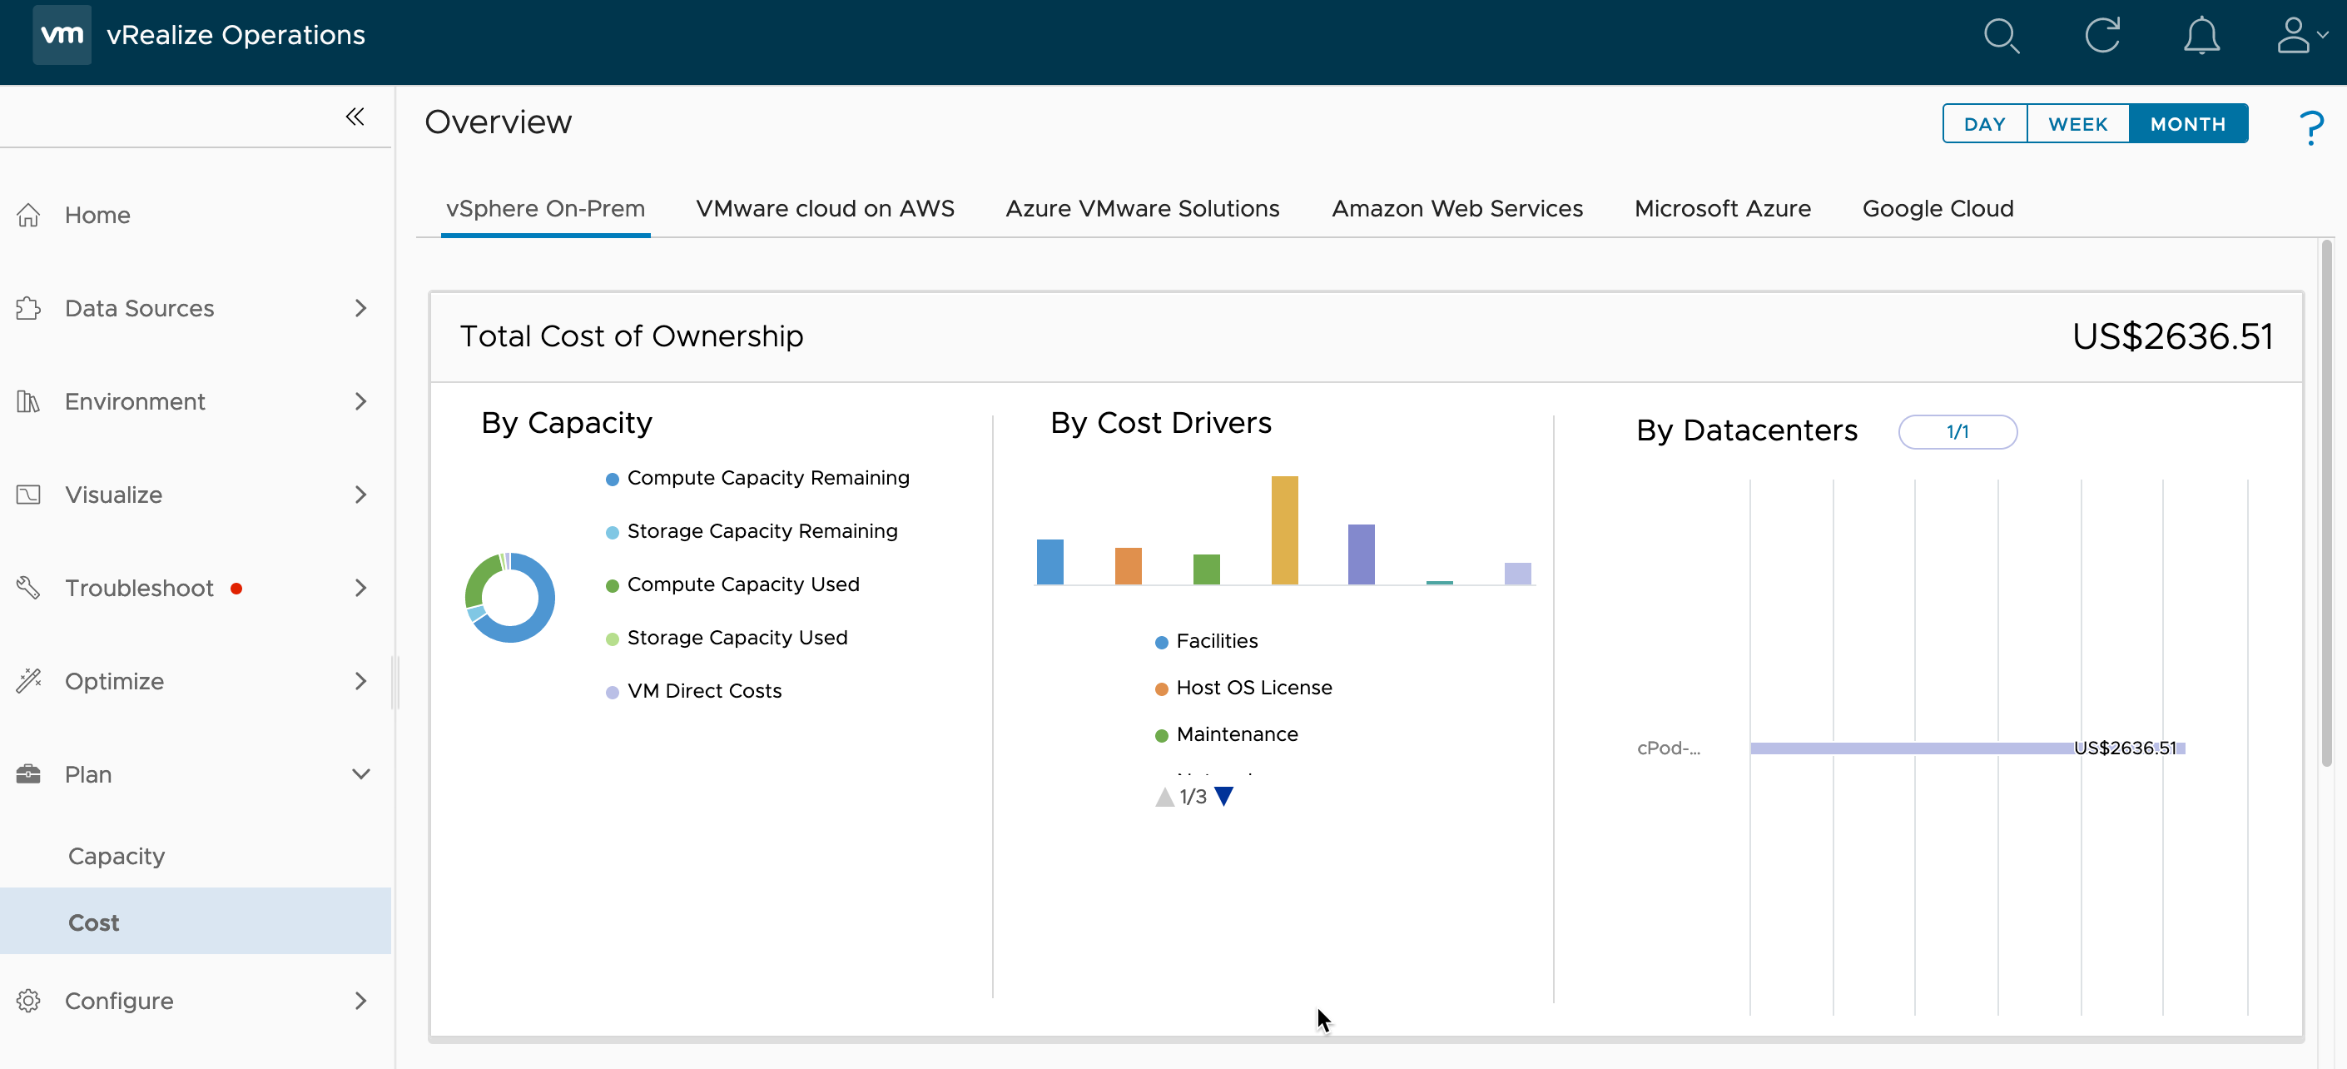This screenshot has width=2347, height=1069.
Task: Toggle Maintenance legend item
Action: (1225, 734)
